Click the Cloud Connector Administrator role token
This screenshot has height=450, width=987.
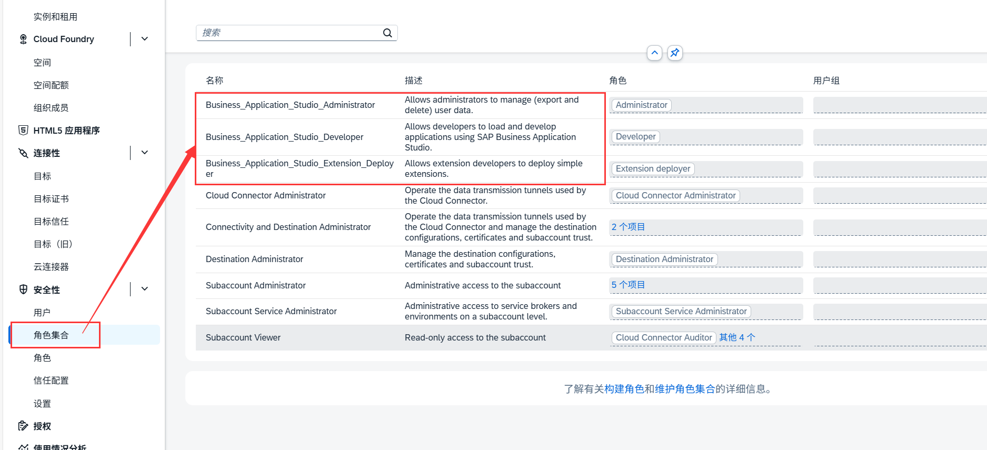[x=675, y=196]
